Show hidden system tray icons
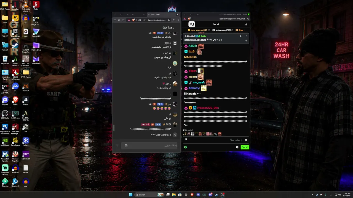Screen dimensions: 353x198 [x=312, y=195]
